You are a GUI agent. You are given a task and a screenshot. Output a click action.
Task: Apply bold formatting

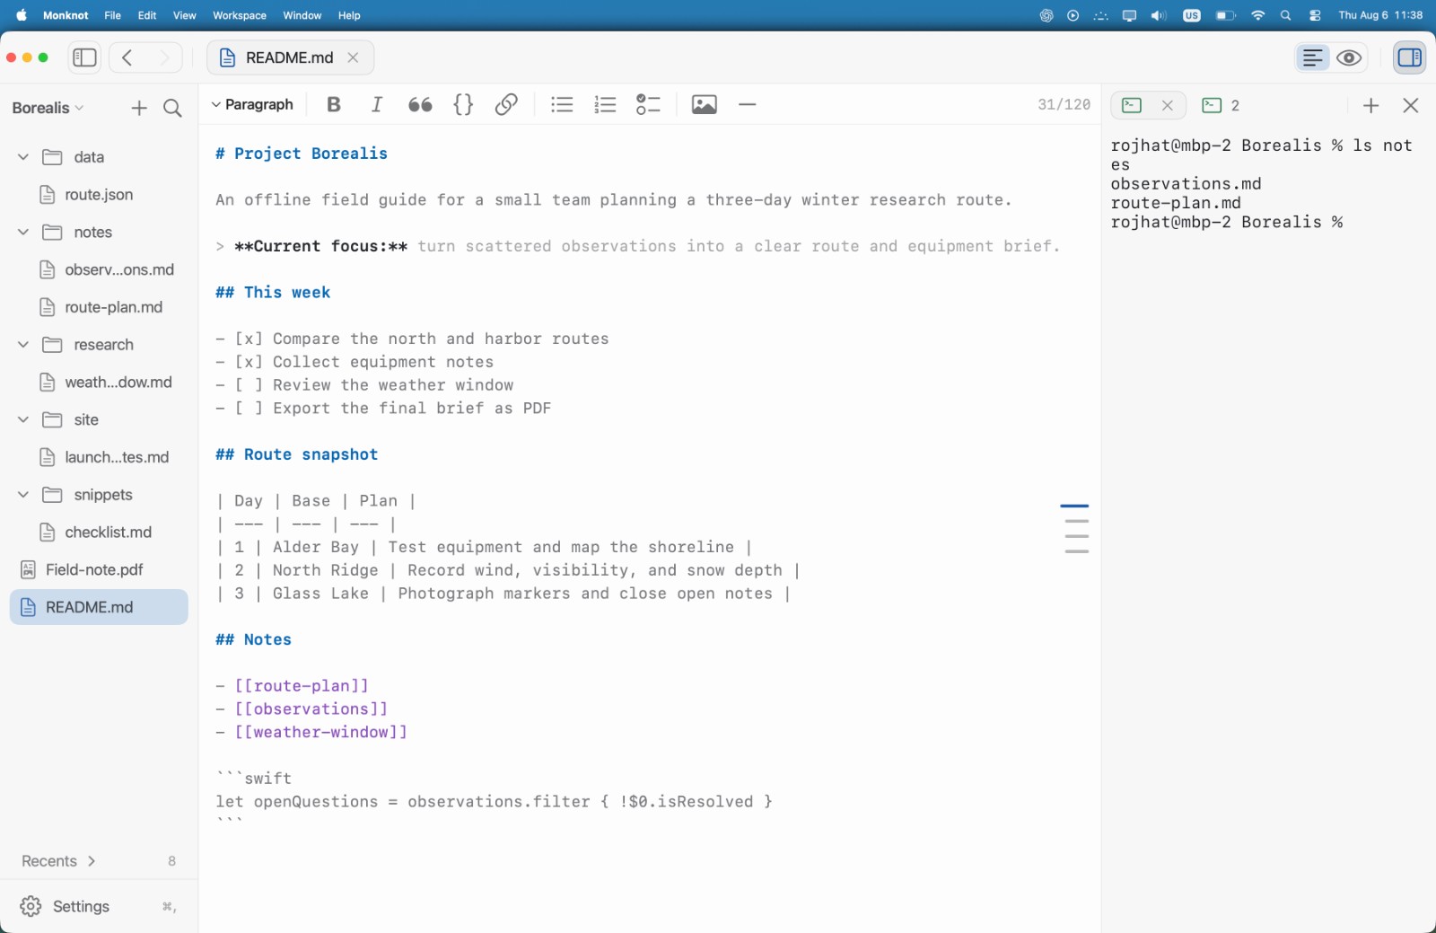click(334, 104)
